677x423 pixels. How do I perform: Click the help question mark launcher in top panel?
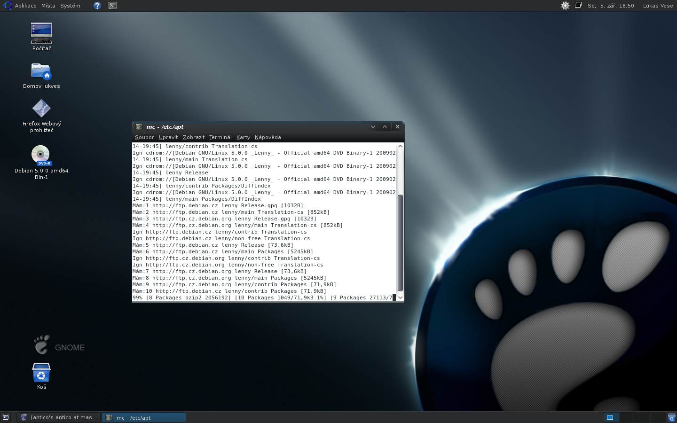97,6
